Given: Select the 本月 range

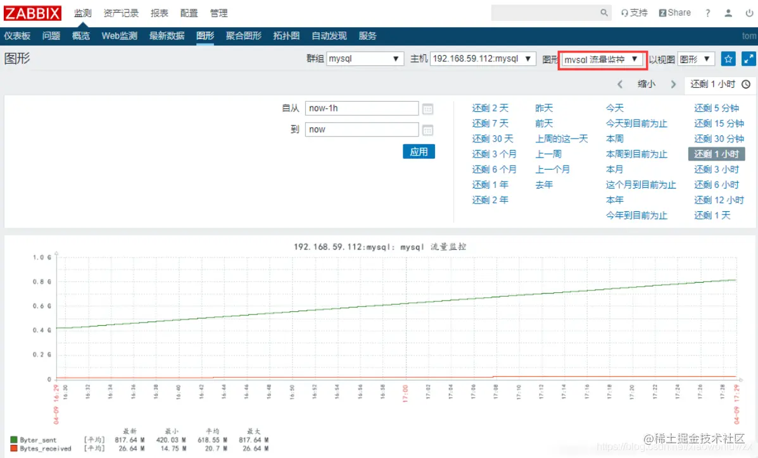Looking at the screenshot, I should (x=614, y=170).
